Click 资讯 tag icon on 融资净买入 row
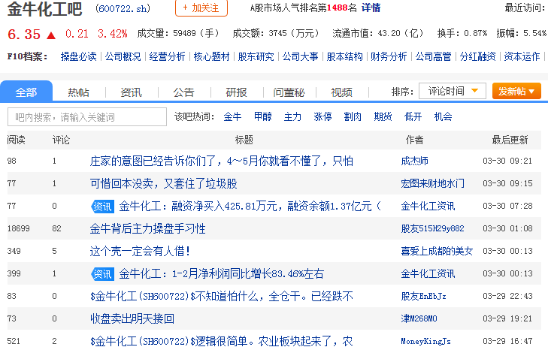The height and width of the screenshot is (350, 548). [x=102, y=207]
